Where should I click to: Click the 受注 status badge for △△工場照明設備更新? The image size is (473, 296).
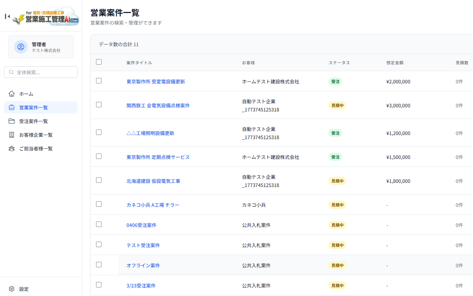point(335,133)
